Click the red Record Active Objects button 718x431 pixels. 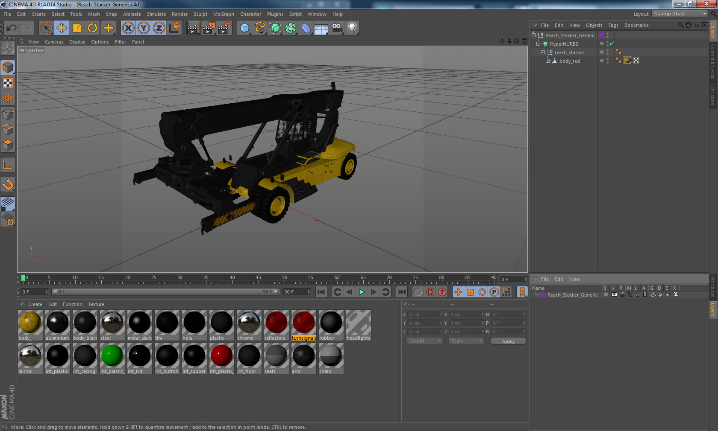click(x=418, y=292)
